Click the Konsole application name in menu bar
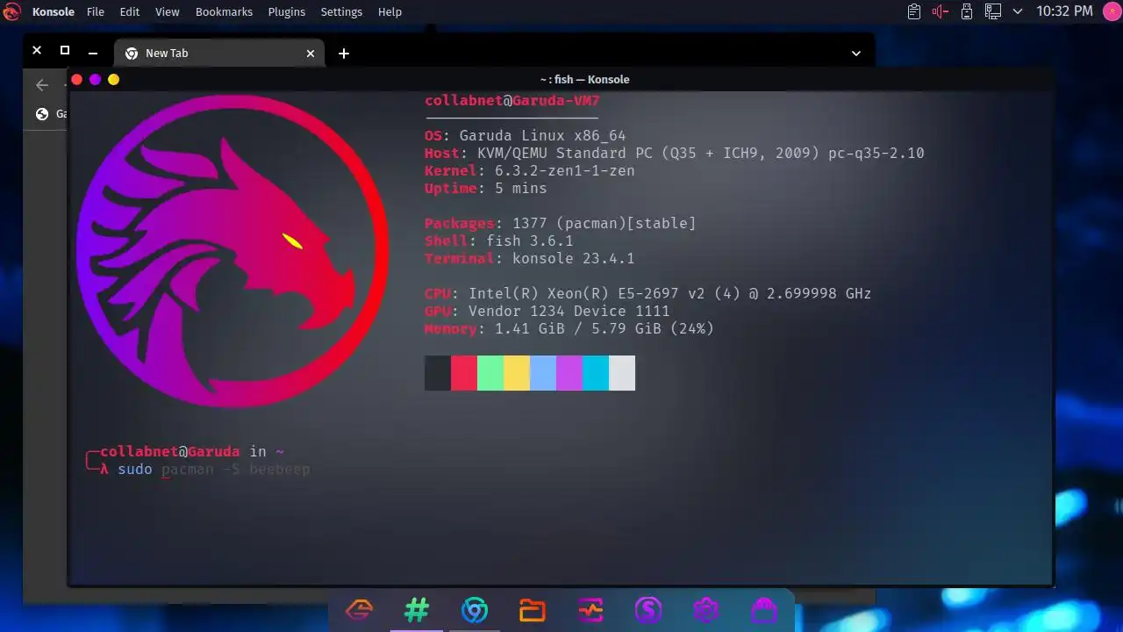 [x=53, y=11]
